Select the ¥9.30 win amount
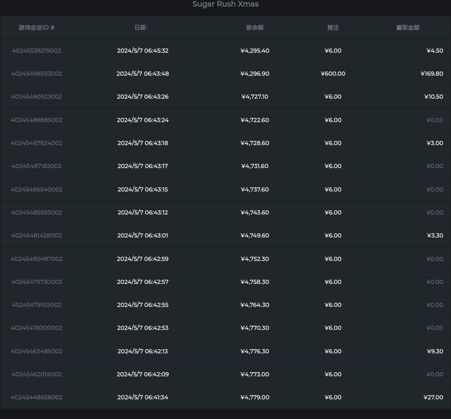The image size is (451, 419). (x=435, y=351)
